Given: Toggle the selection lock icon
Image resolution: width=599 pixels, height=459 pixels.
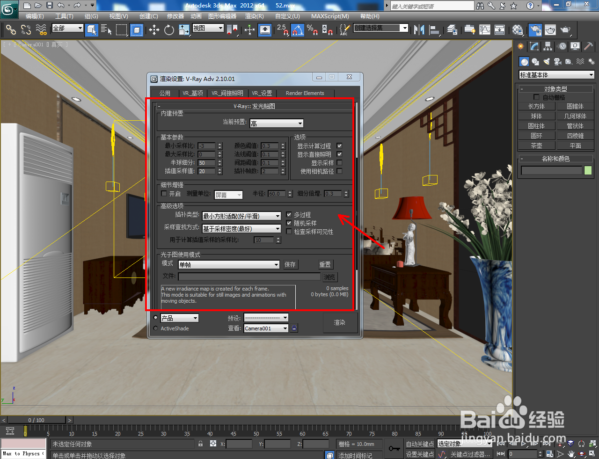Looking at the screenshot, I should point(201,444).
